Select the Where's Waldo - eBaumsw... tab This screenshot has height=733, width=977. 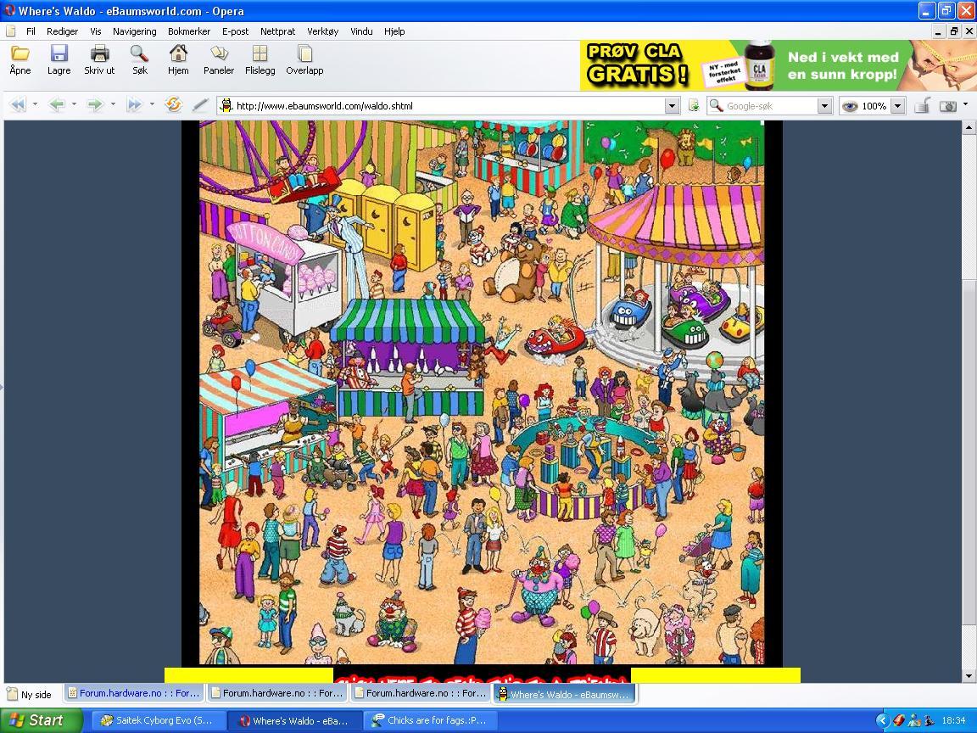click(565, 694)
